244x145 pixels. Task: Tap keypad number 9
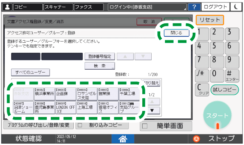232,62
